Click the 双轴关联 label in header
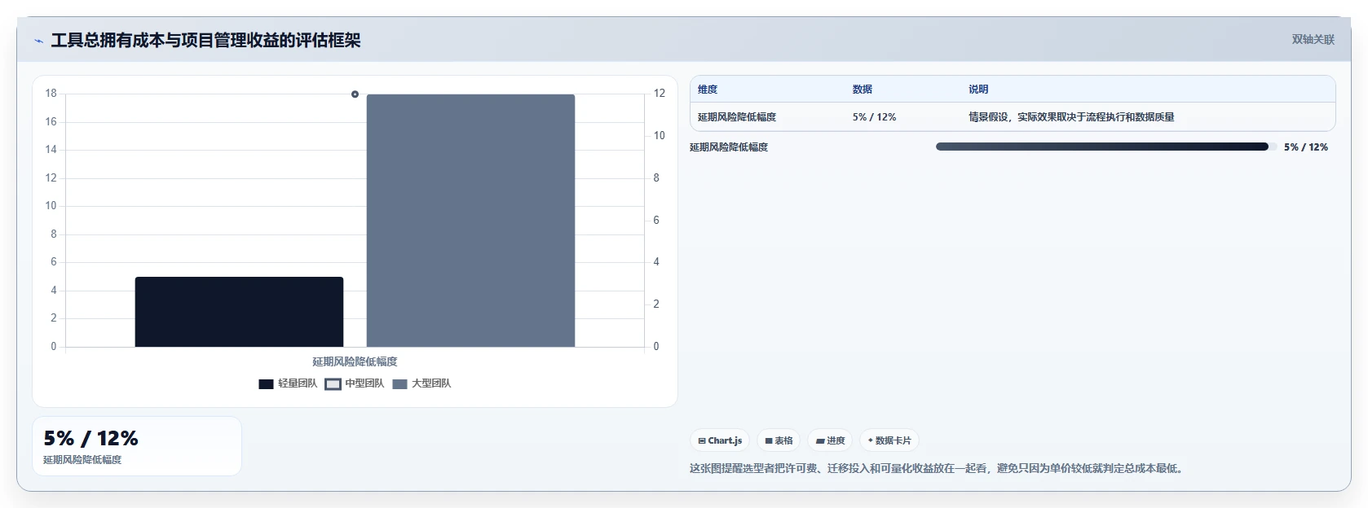The width and height of the screenshot is (1368, 508). (x=1313, y=39)
